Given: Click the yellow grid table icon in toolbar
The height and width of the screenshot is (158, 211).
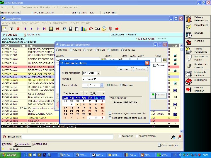Looking at the screenshot, I should click(x=51, y=29).
